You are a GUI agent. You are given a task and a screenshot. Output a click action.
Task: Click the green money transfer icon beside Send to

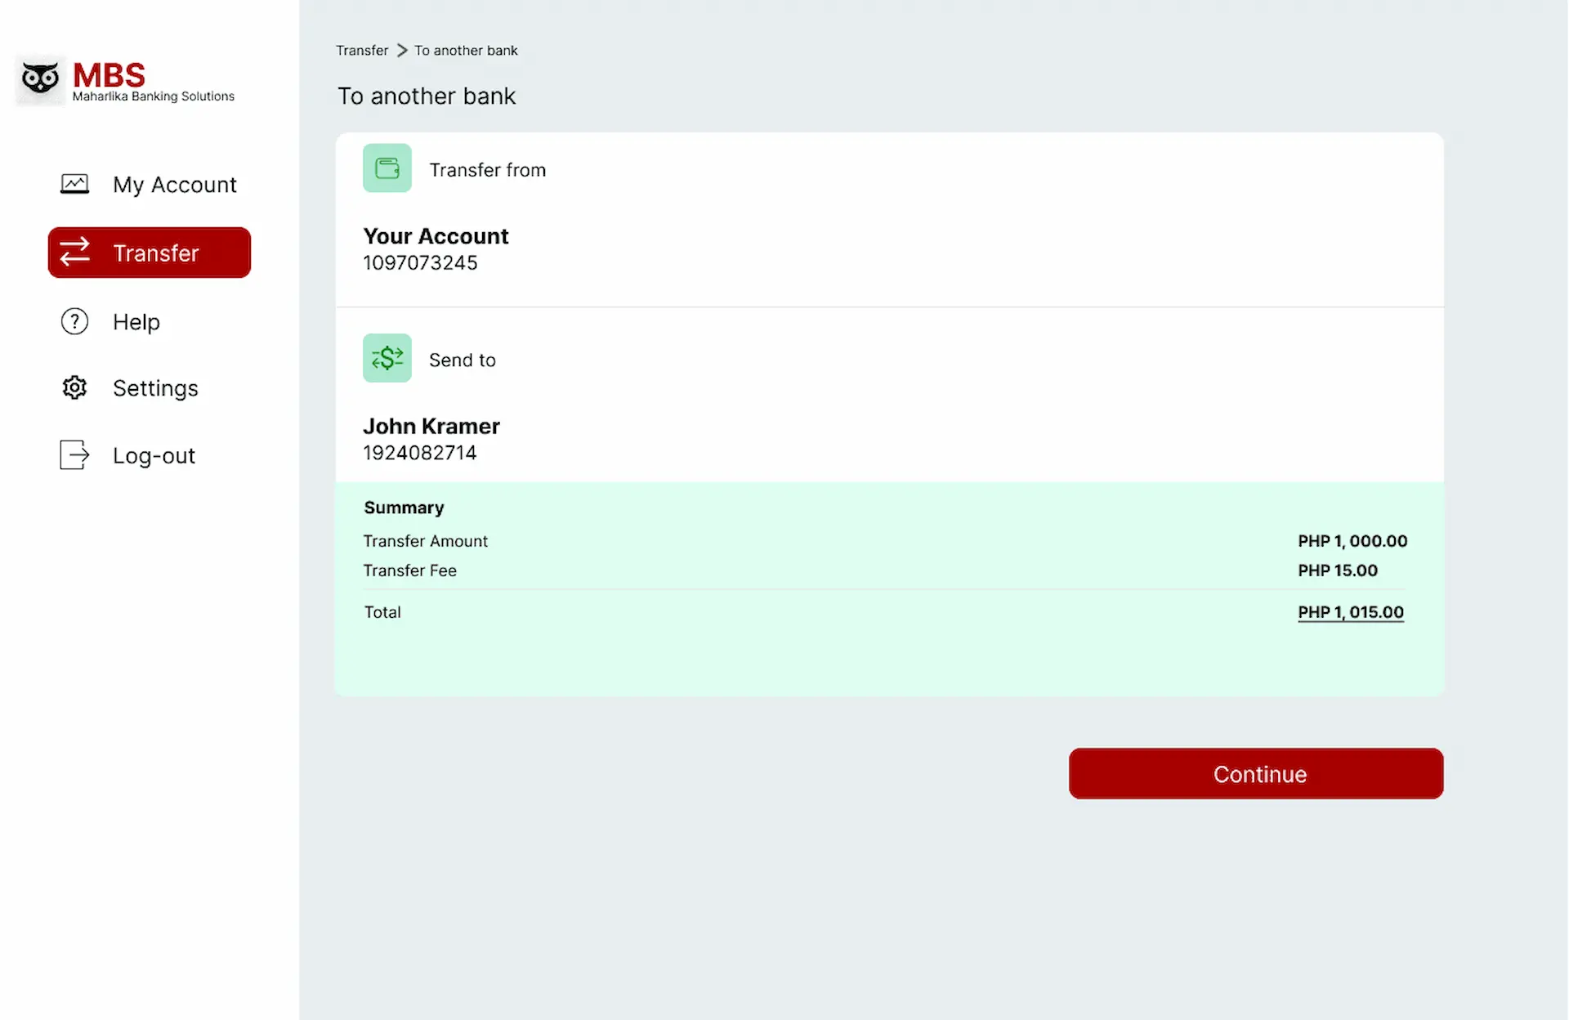pos(387,358)
